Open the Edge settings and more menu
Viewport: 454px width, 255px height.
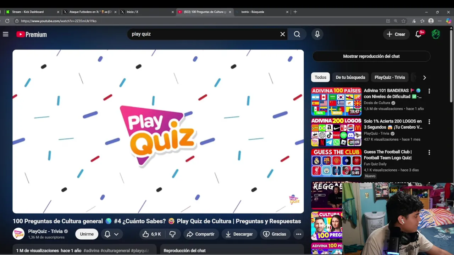pos(439,21)
